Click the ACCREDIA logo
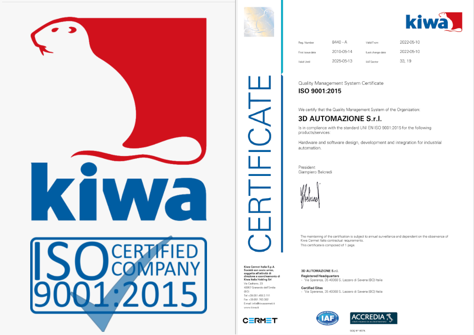Viewport: 474px width, 335px height. (374, 318)
